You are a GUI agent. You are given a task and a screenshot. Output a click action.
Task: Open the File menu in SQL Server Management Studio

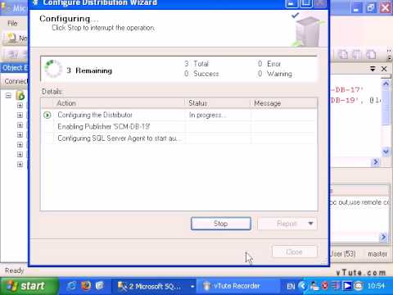click(12, 24)
